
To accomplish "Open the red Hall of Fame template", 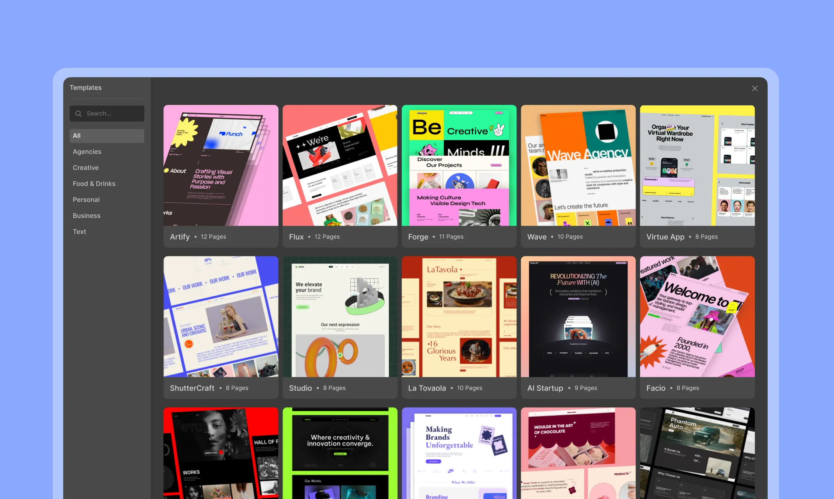I will [x=221, y=453].
